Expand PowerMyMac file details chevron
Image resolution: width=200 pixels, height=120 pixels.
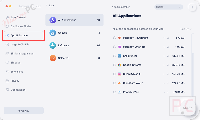point(164,92)
